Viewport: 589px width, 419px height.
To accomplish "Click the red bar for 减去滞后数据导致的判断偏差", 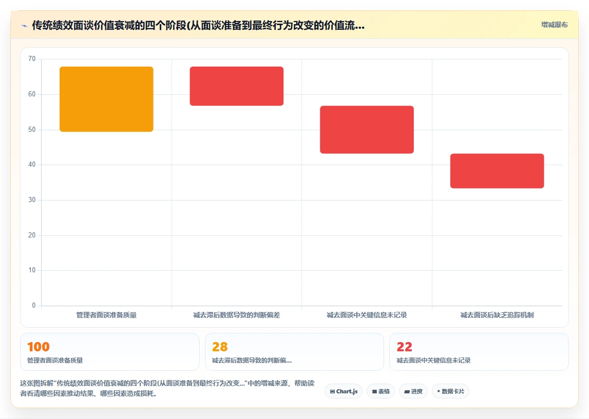I will point(237,86).
